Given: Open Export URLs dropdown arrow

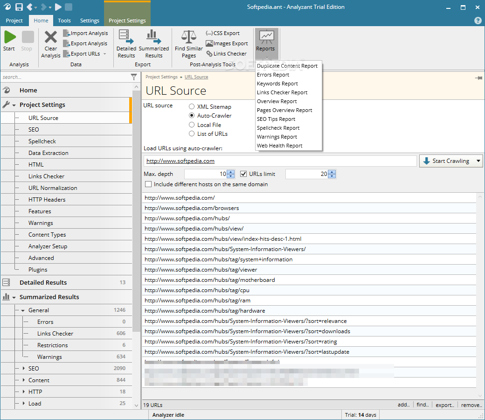Looking at the screenshot, I should point(105,54).
